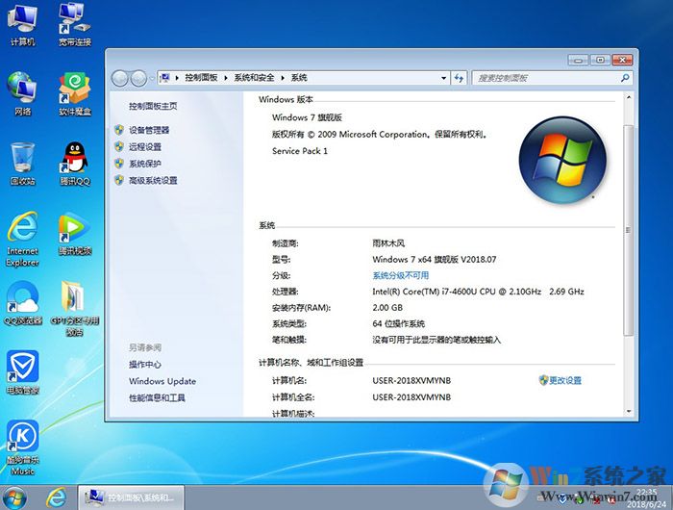673x510 pixels.
Task: Click the 系统分级不可用 rating link
Action: coord(400,275)
